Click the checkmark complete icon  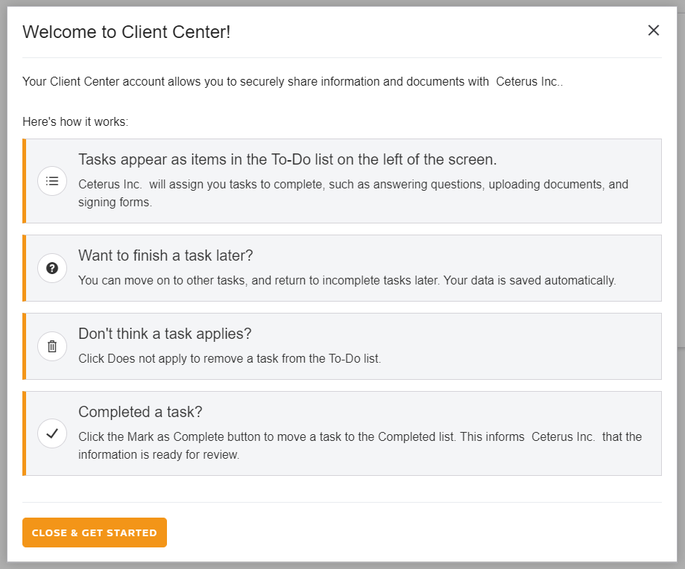(52, 433)
